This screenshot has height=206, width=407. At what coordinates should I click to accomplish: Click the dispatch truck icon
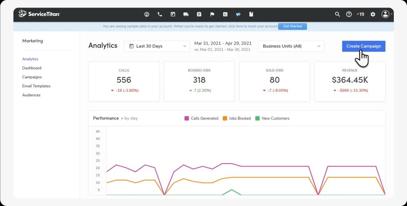coord(186,14)
